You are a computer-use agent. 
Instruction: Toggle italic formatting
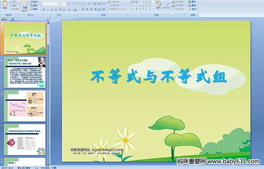48,10
